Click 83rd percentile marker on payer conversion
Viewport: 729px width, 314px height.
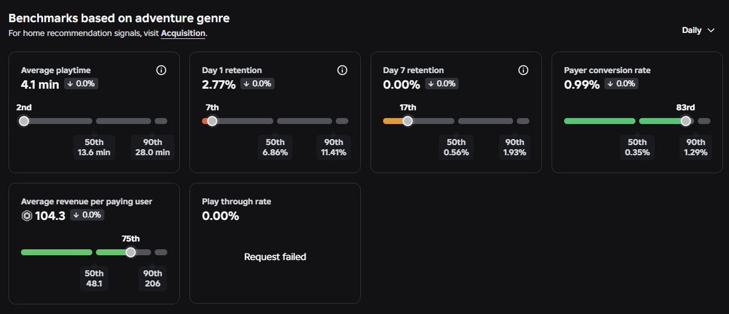pyautogui.click(x=685, y=121)
